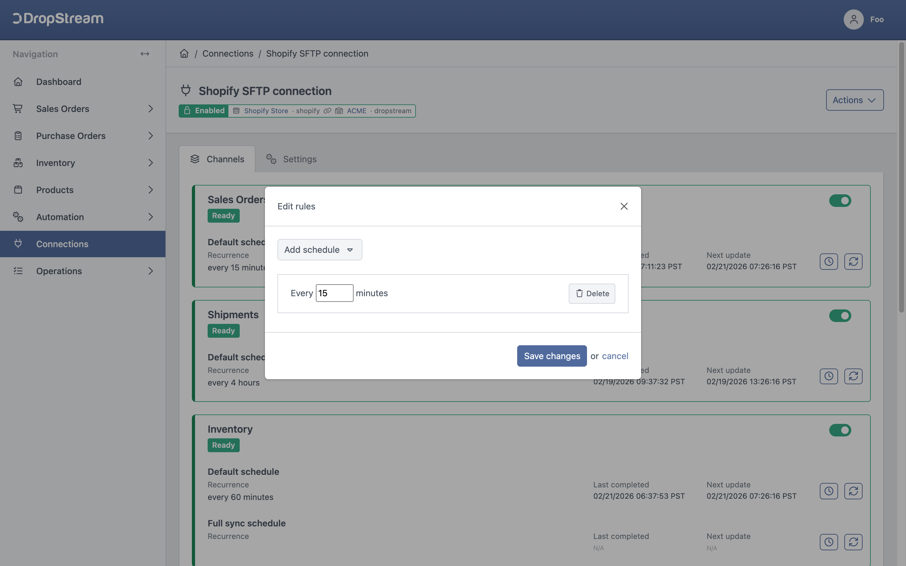Click the Full sync schedule heading
906x566 pixels.
(x=247, y=523)
